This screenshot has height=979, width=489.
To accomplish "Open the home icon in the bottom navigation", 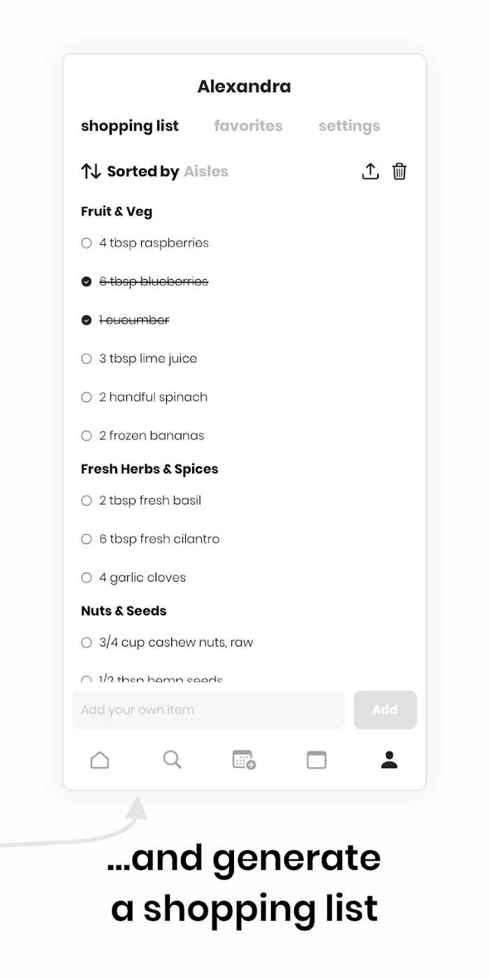I will [100, 759].
